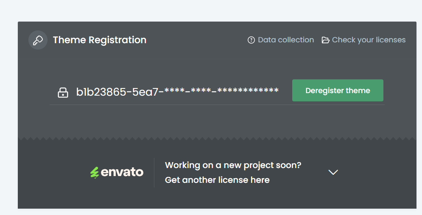Image resolution: width=422 pixels, height=215 pixels.
Task: Click the question mark icon near Data collection
Action: click(251, 40)
